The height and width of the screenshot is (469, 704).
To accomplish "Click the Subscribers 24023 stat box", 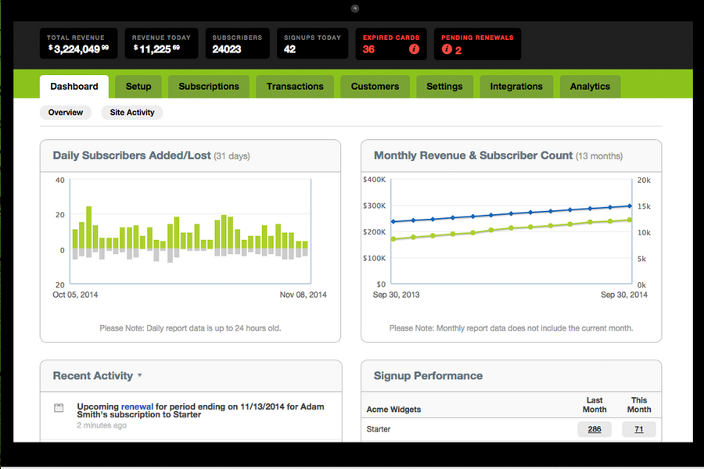I will [237, 44].
